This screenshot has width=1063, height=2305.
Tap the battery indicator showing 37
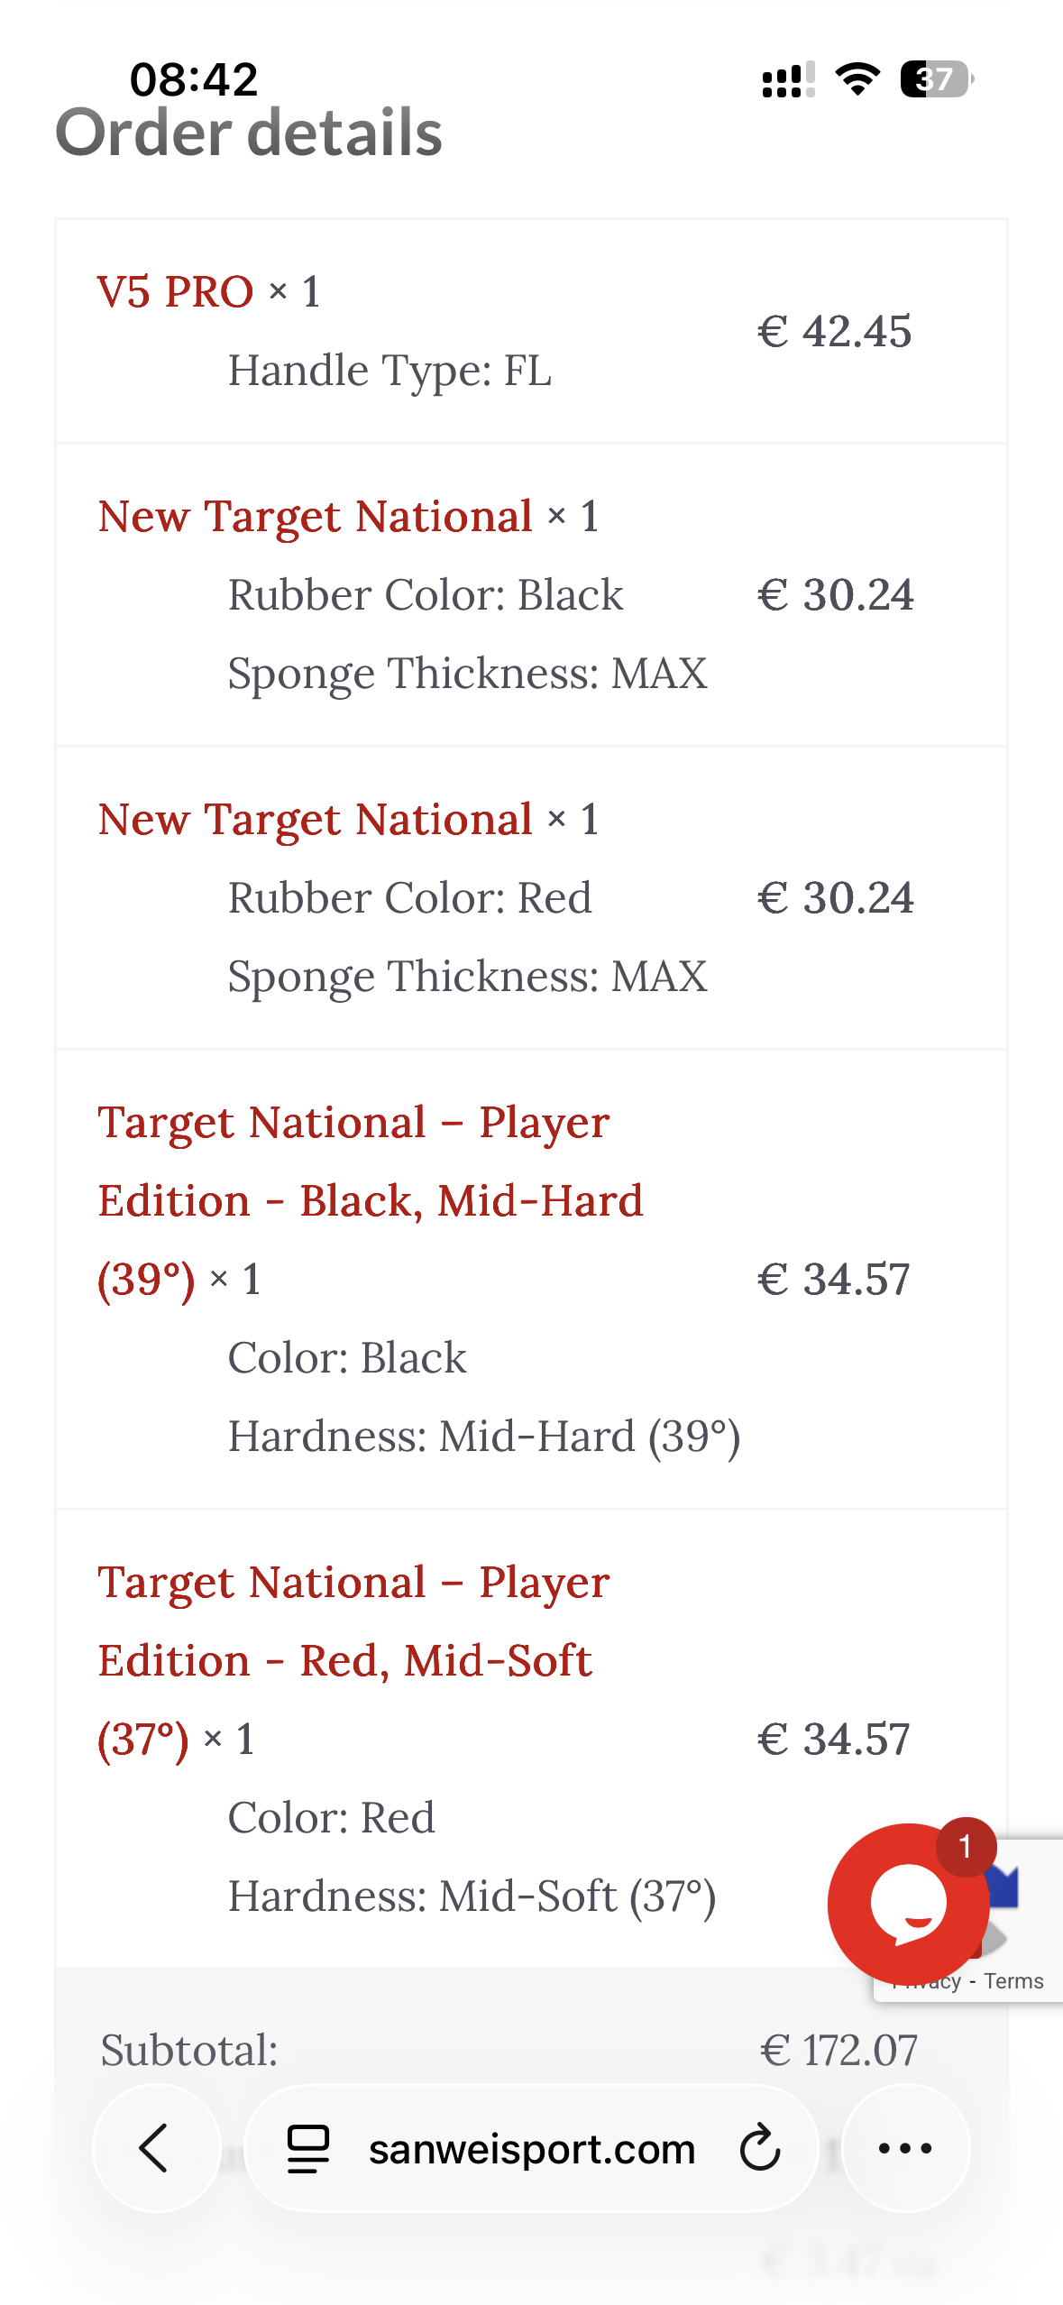click(936, 79)
